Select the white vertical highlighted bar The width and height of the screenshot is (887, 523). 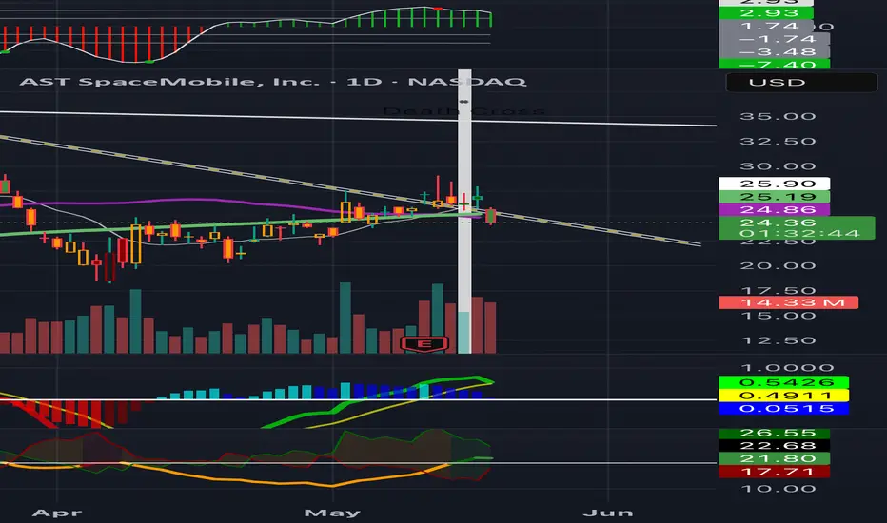click(464, 211)
